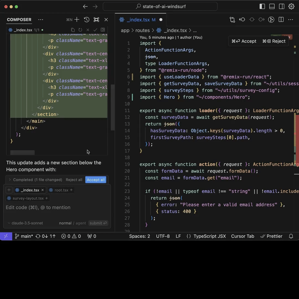The height and width of the screenshot is (299, 299).
Task: Expand composer to fullscreen view
Action: pyautogui.click(x=96, y=20)
